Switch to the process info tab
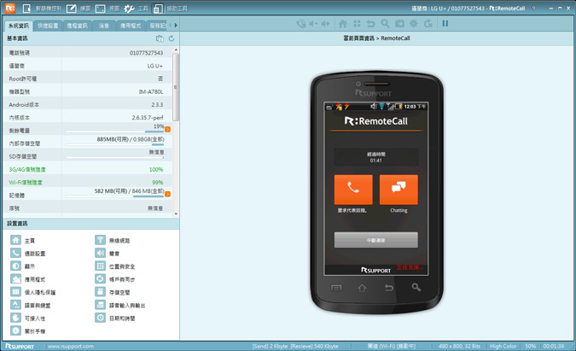The image size is (576, 351). [77, 26]
